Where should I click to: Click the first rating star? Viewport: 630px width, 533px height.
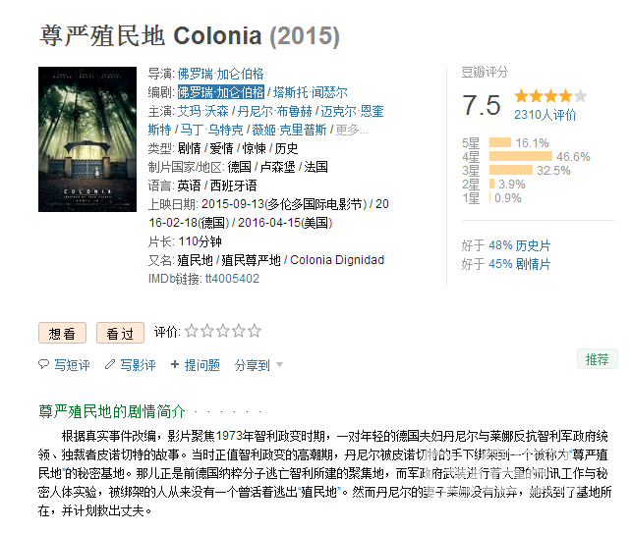(x=192, y=332)
